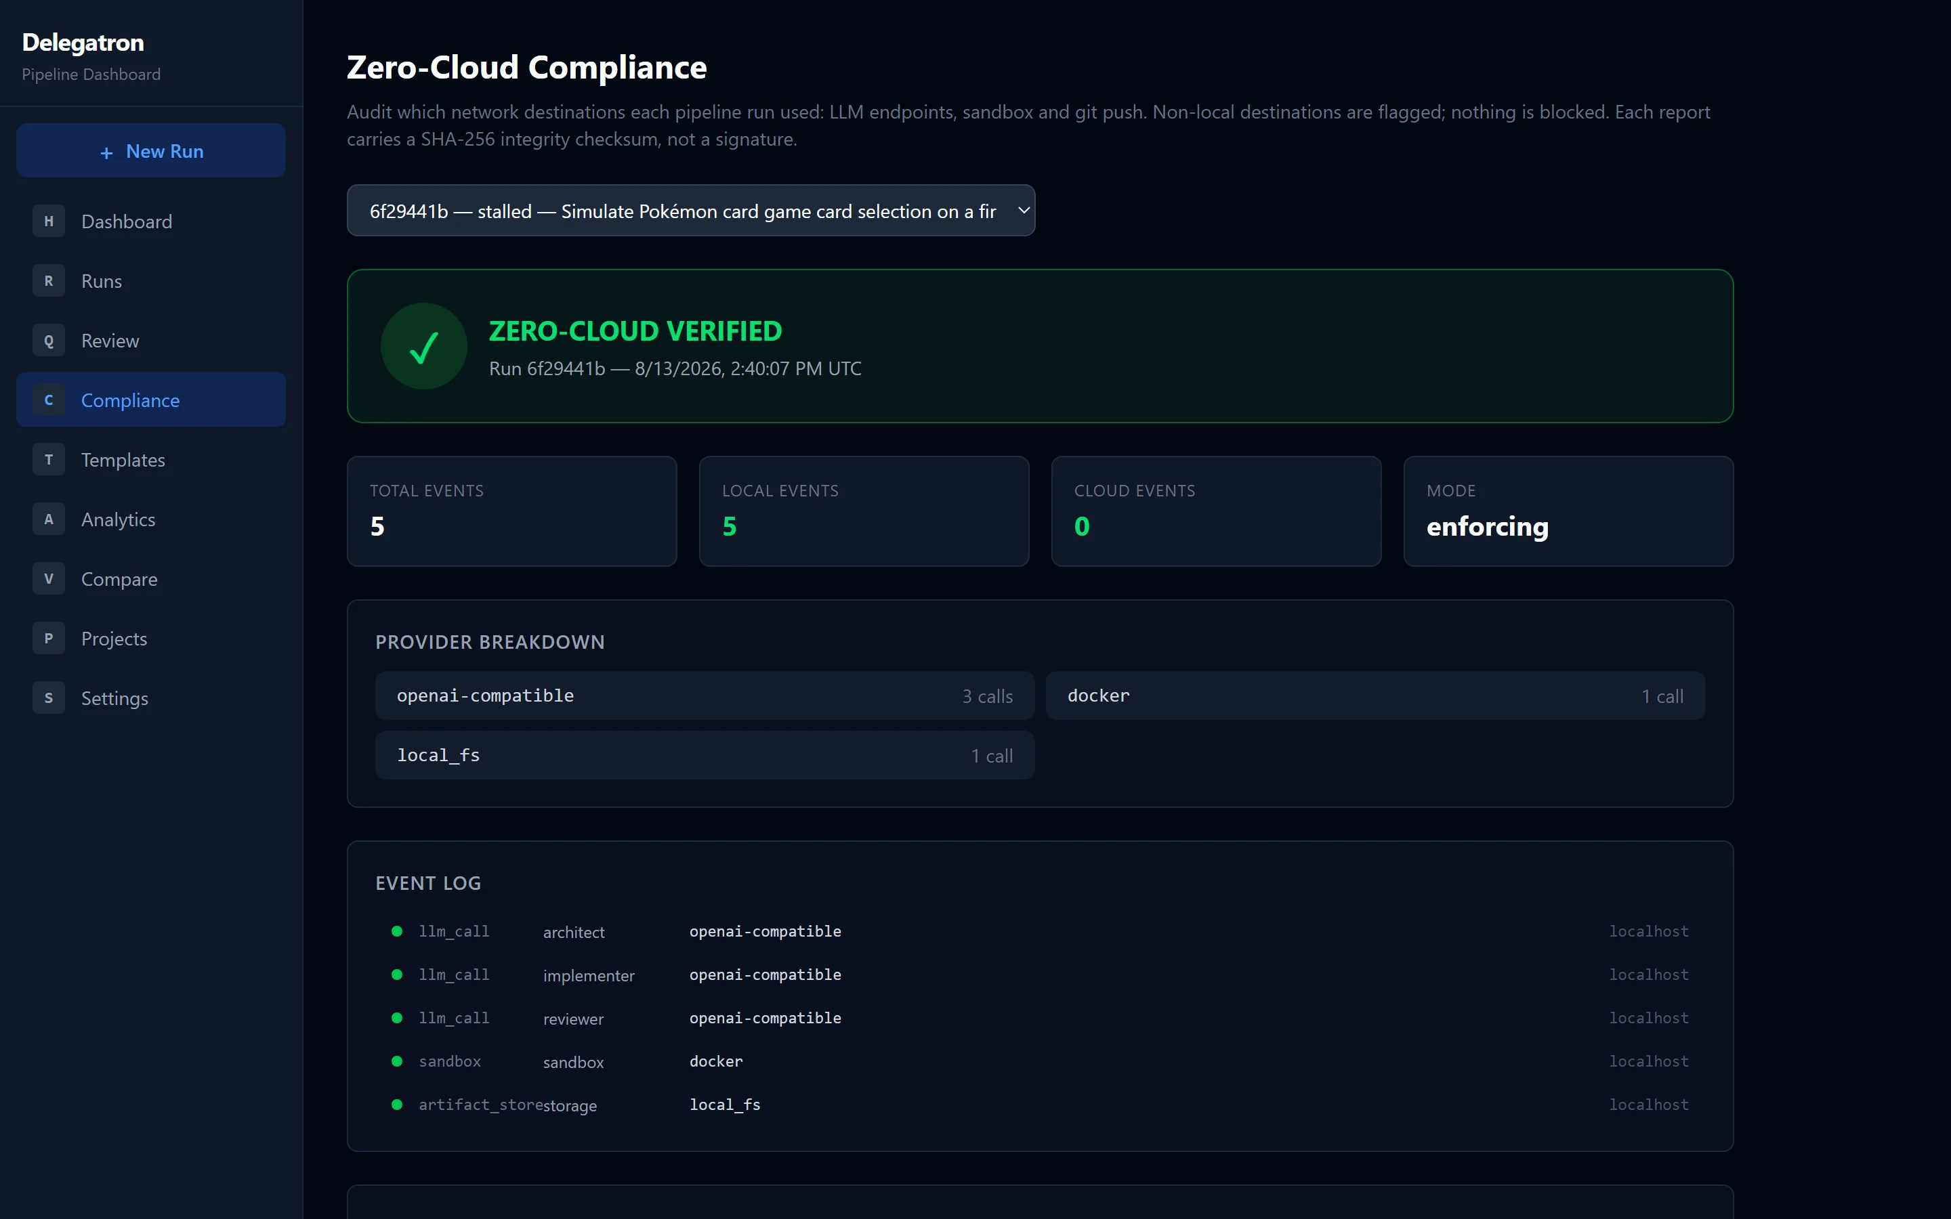Click the R icon beside Runs
Viewport: 1951px width, 1219px height.
click(48, 280)
